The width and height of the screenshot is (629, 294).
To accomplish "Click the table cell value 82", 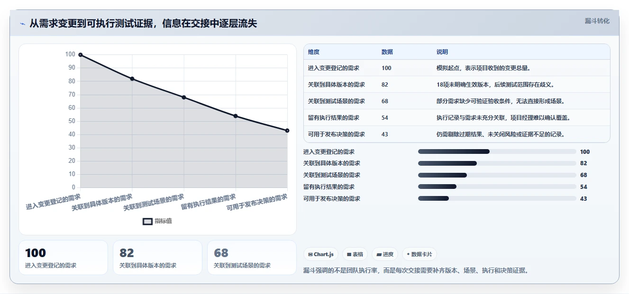I will [385, 85].
